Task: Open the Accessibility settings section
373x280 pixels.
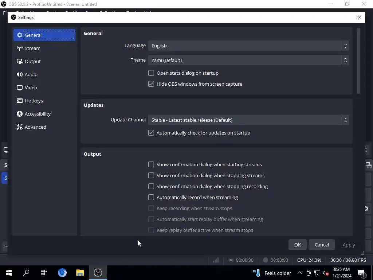Action: 44,114
